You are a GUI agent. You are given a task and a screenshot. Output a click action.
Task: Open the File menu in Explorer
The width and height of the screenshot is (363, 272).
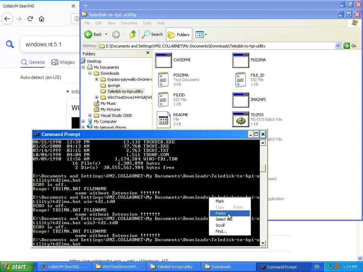tap(87, 23)
